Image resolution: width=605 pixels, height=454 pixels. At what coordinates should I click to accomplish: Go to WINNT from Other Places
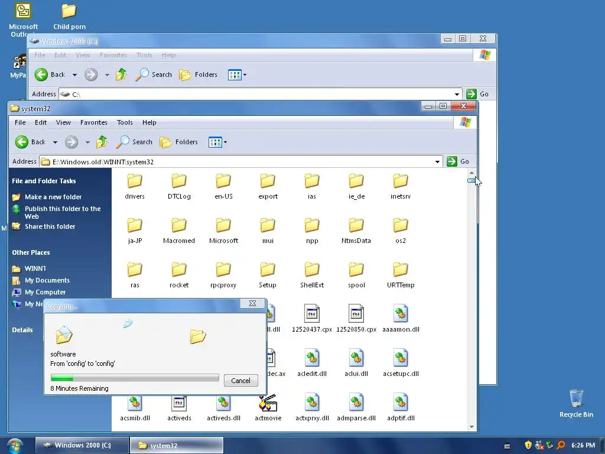pyautogui.click(x=35, y=268)
